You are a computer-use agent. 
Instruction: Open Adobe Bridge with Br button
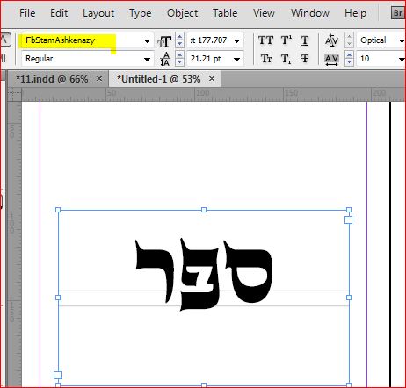[398, 13]
